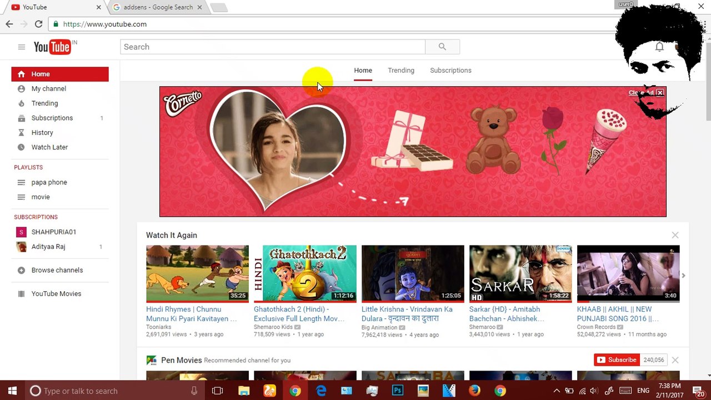
Task: Open KHAAB AKHIL Punjabi song title
Action: pos(618,314)
